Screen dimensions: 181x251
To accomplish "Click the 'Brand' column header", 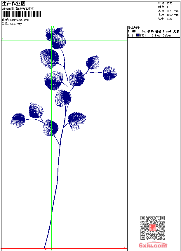I will [167, 32].
